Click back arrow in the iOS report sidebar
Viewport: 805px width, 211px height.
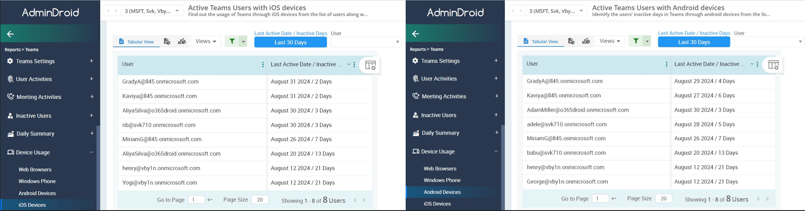(10, 34)
